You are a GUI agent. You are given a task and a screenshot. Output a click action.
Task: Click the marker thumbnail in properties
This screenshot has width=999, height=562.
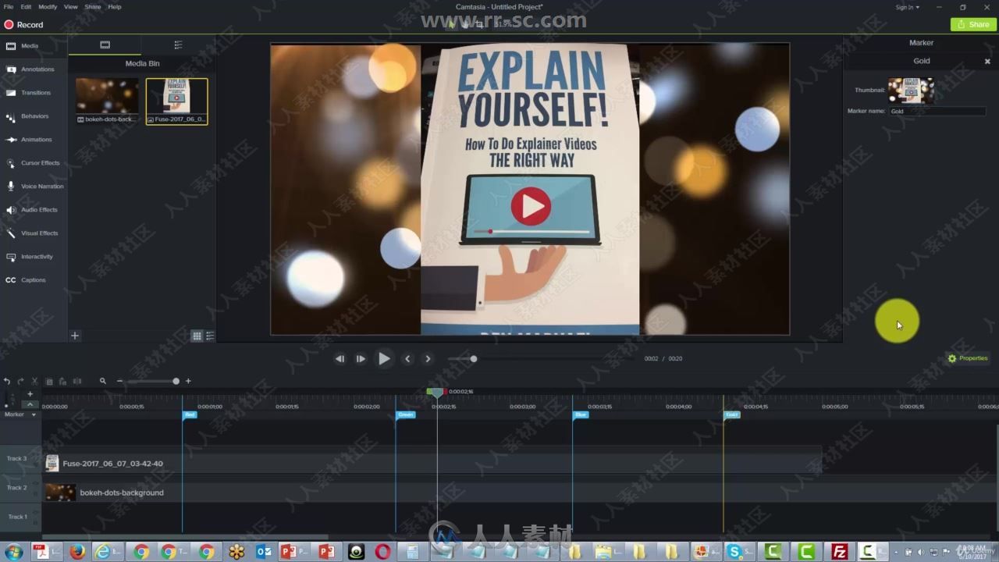tap(911, 91)
